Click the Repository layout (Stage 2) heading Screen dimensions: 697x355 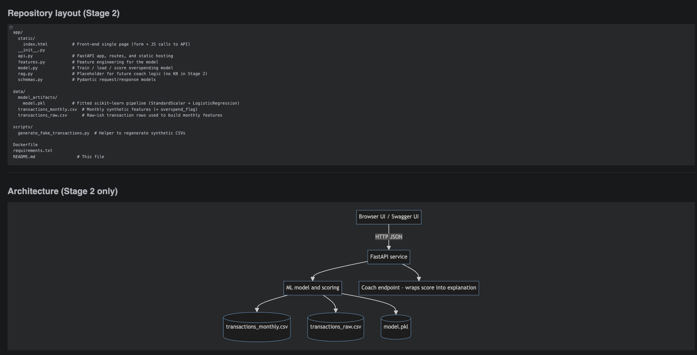(x=64, y=13)
